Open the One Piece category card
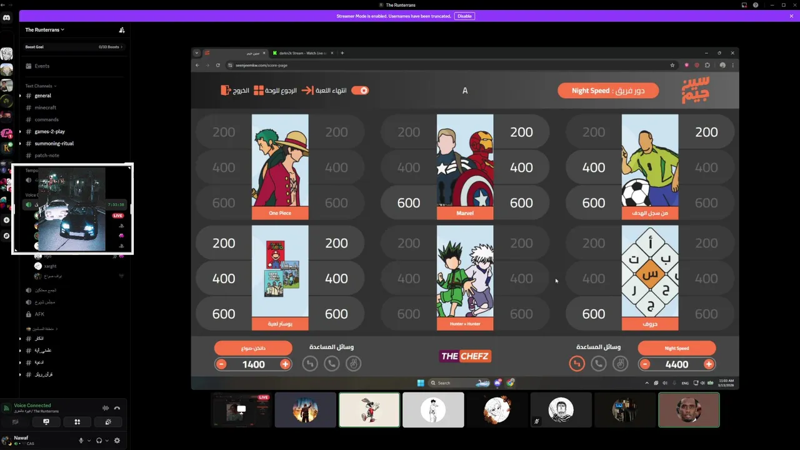Viewport: 800px width, 450px height. point(280,166)
